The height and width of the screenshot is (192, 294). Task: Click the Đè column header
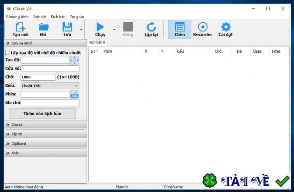[243, 51]
